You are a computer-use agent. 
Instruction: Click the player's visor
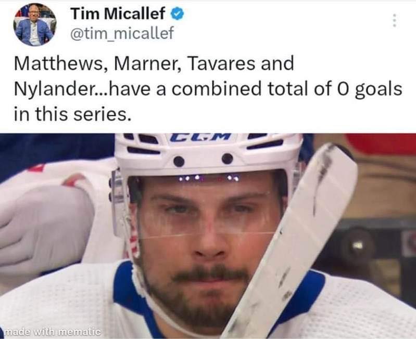[201, 206]
